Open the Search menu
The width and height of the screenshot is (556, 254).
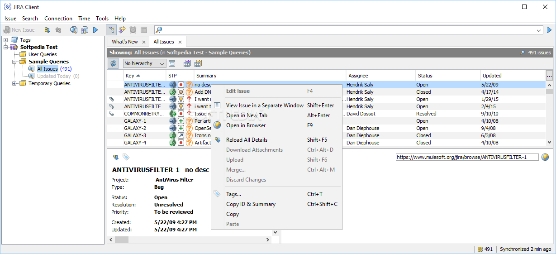click(x=30, y=19)
